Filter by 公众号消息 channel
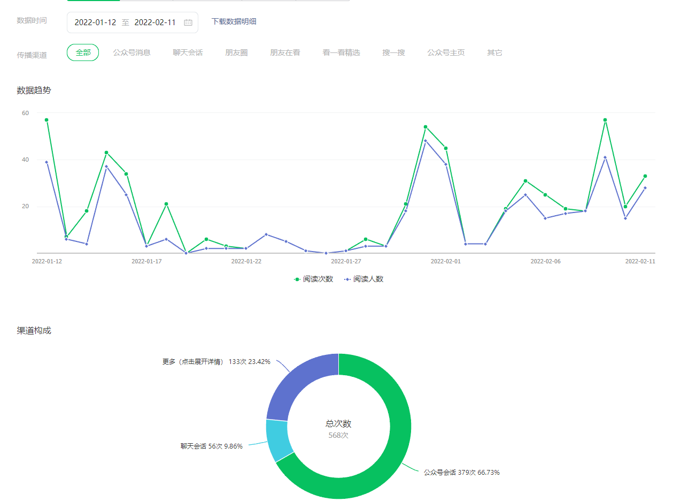 point(131,52)
